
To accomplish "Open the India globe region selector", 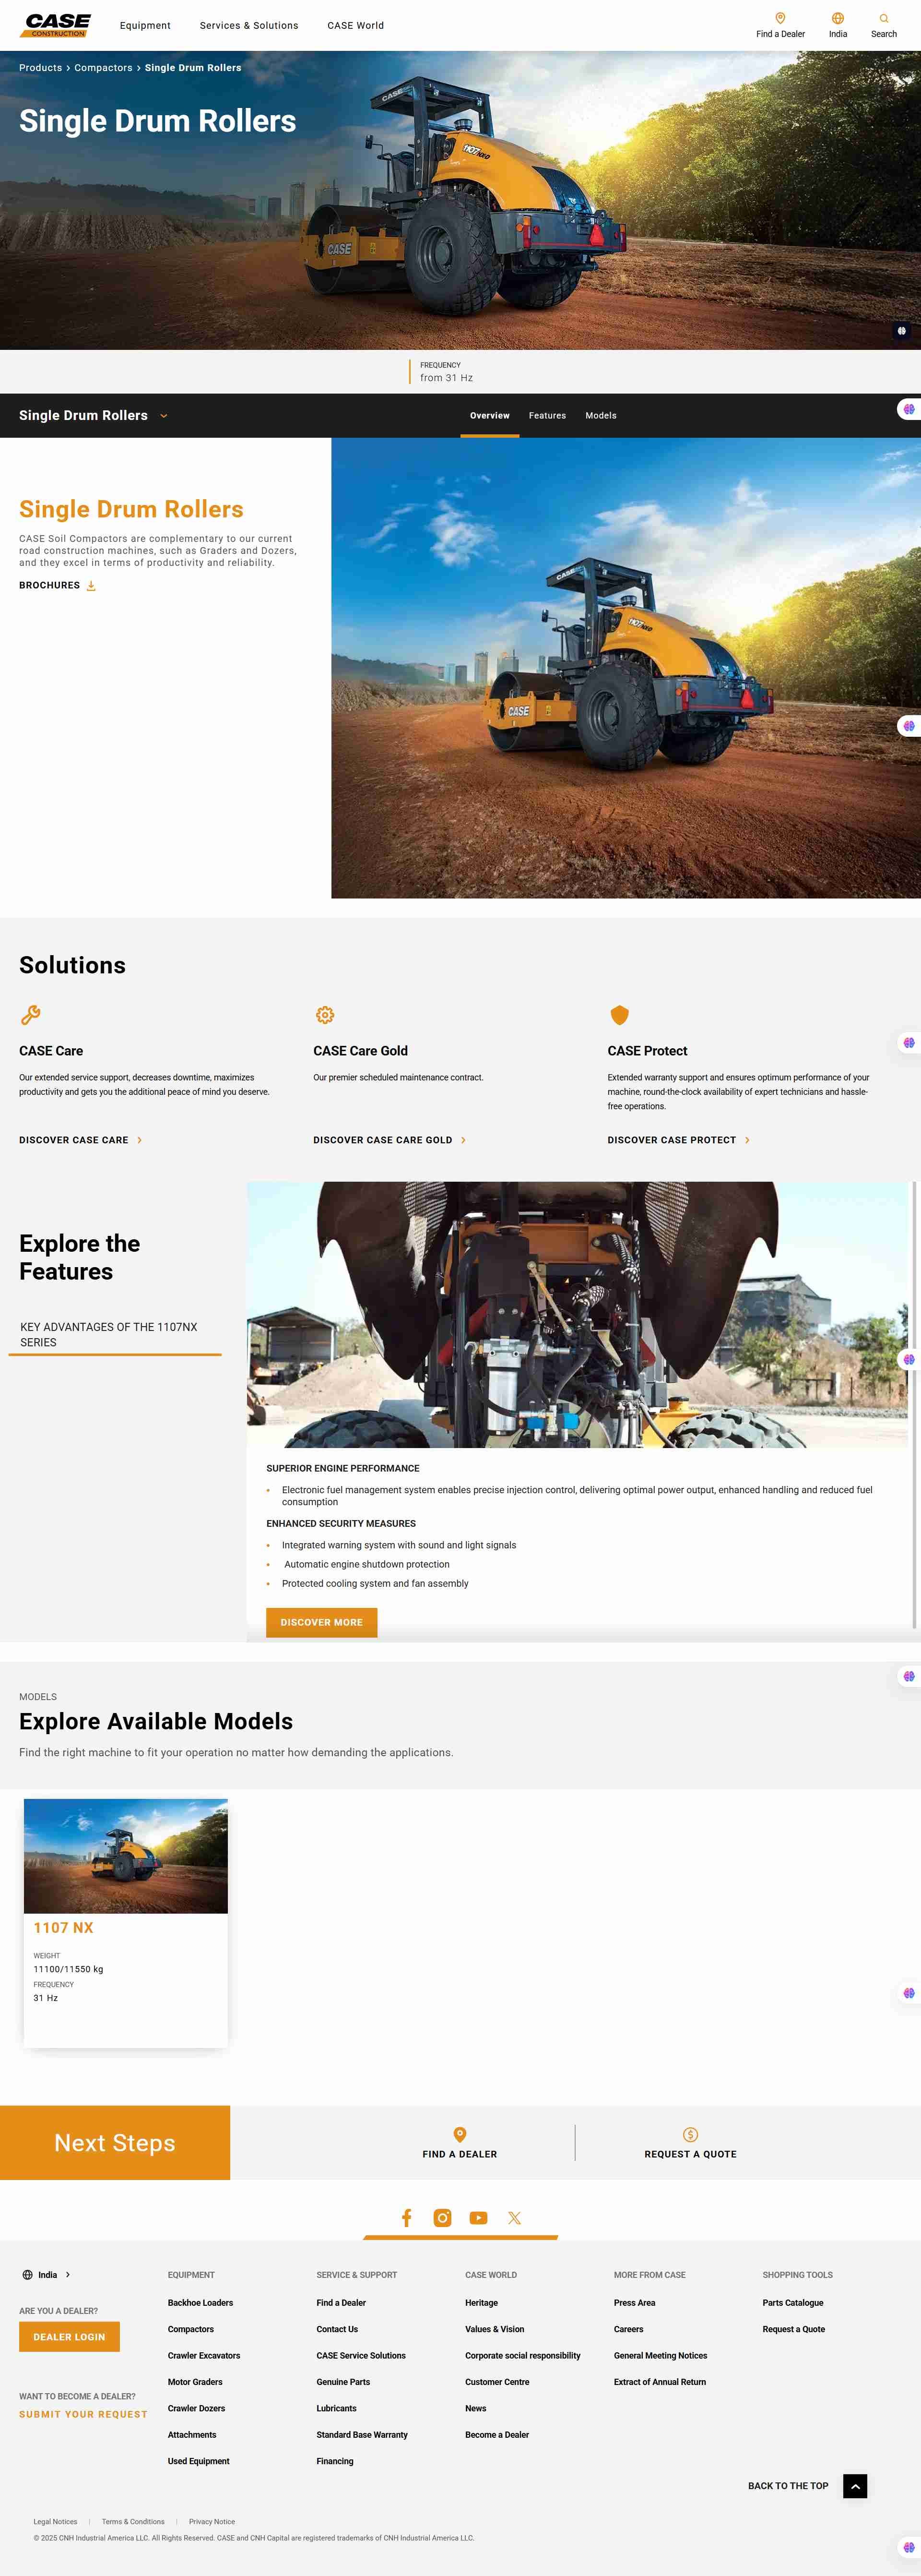I will pyautogui.click(x=837, y=18).
